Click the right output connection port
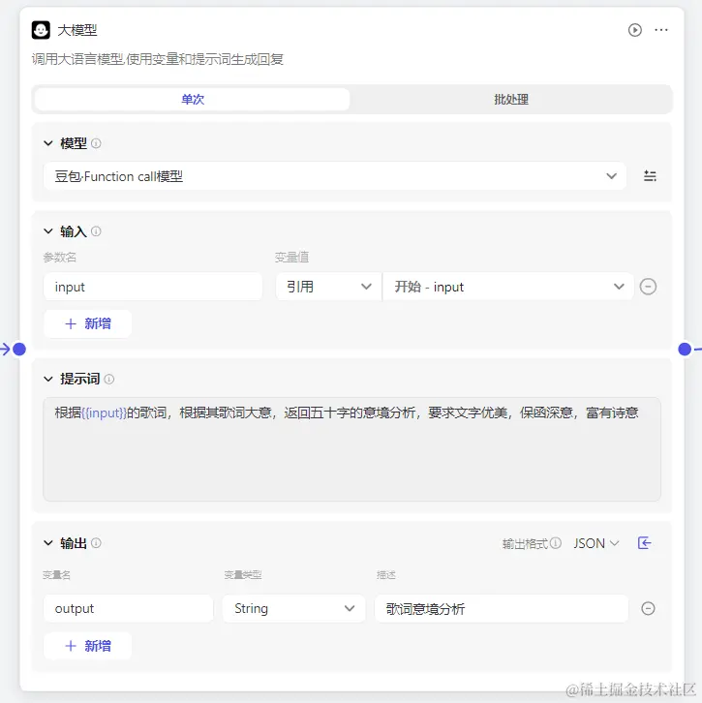The height and width of the screenshot is (703, 702). click(685, 349)
